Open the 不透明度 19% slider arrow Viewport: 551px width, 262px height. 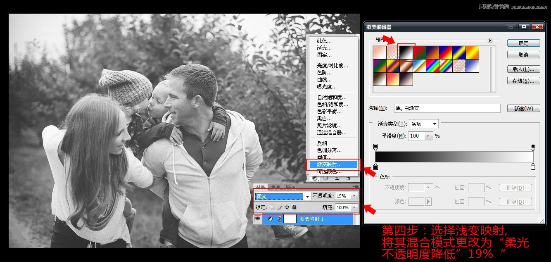click(354, 196)
